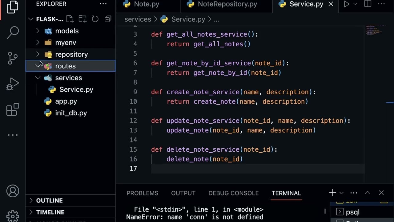Click the EXPLORER sidebar title

click(x=51, y=4)
